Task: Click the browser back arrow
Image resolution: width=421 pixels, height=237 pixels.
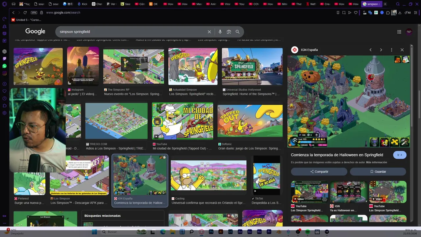Action: click(13, 13)
